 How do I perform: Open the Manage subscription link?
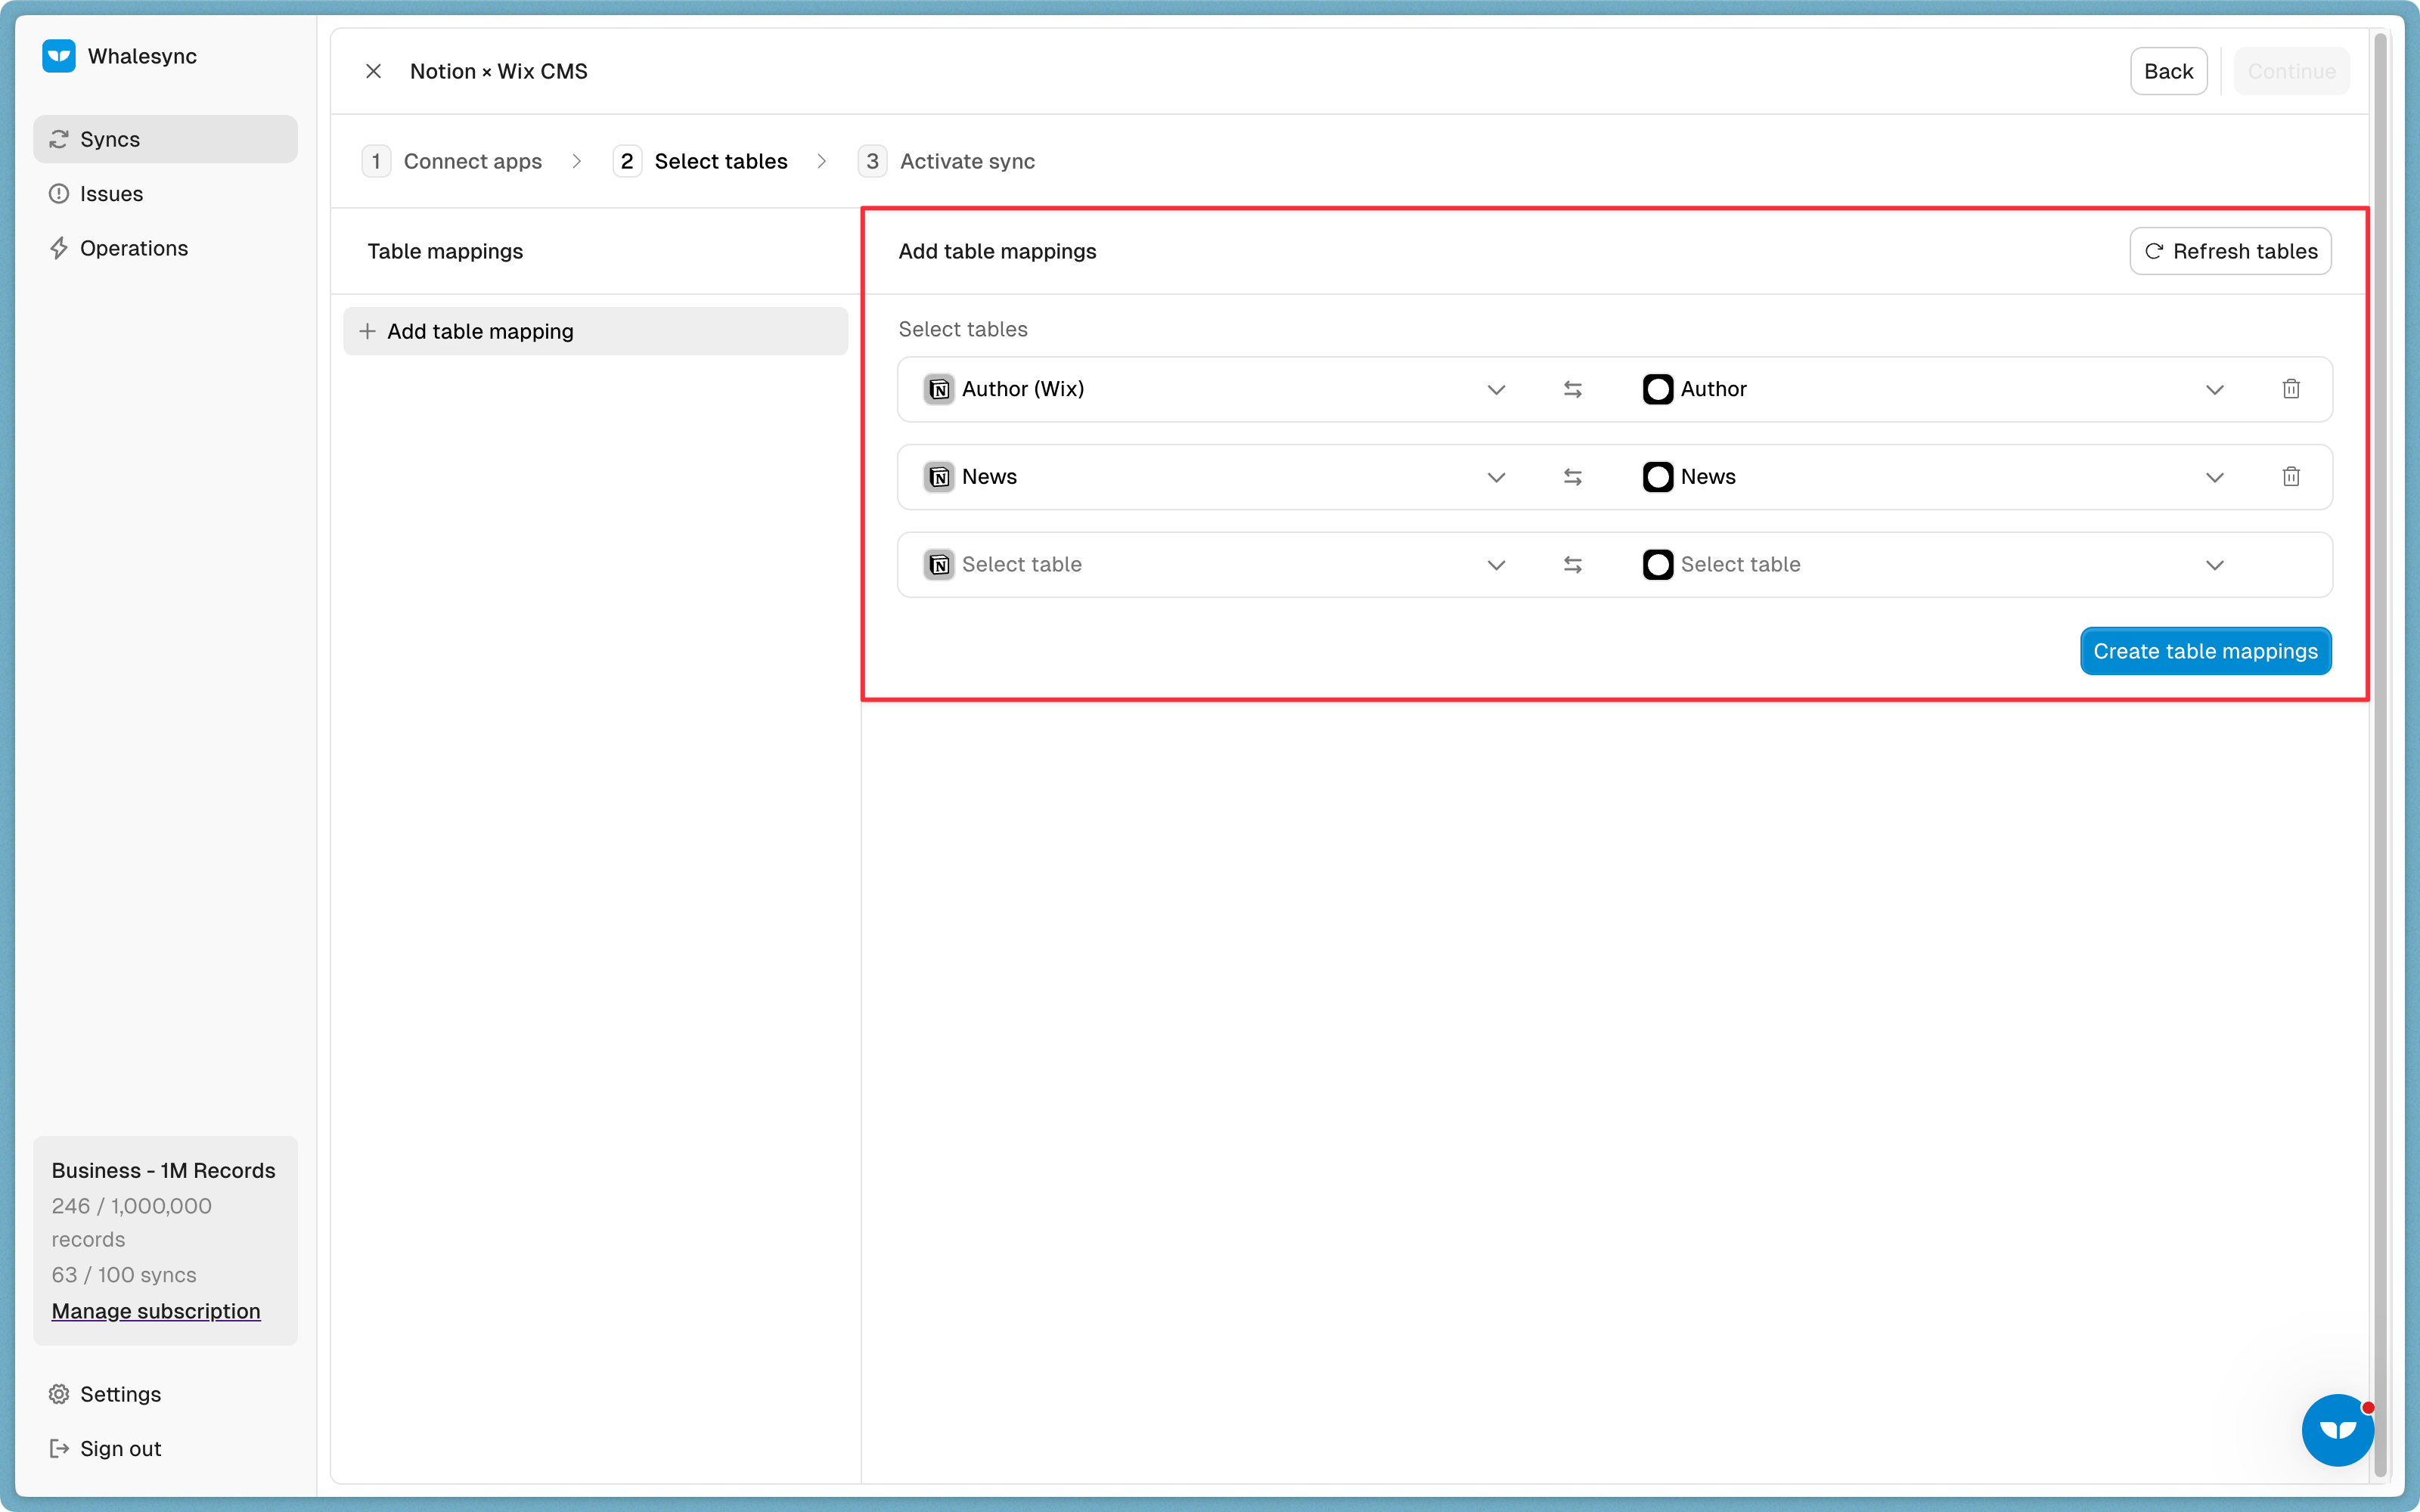click(x=156, y=1311)
